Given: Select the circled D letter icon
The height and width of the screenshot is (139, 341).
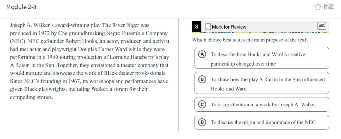Looking at the screenshot, I should point(202,122).
